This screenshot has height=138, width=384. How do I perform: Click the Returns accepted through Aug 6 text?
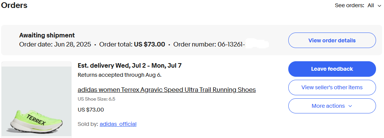click(x=120, y=75)
